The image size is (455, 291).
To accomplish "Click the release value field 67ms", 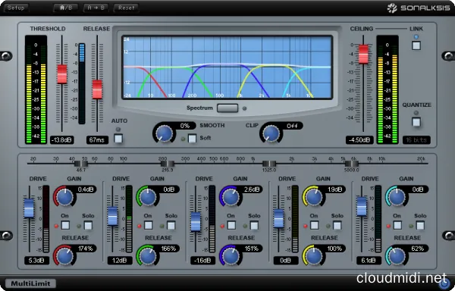I will click(97, 140).
